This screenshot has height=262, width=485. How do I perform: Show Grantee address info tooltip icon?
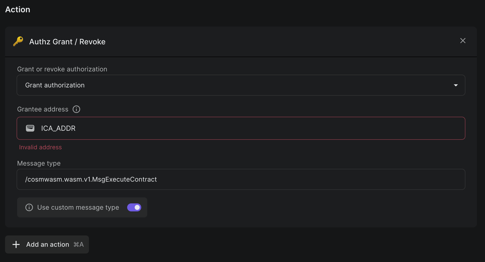point(76,109)
